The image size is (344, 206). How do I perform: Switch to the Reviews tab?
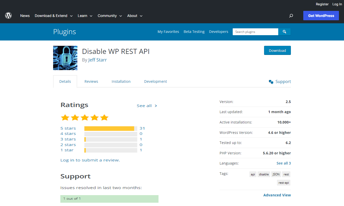click(x=91, y=81)
